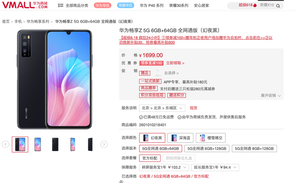Choose the 5G全网通 8GB+128GB version

[x=254, y=149]
